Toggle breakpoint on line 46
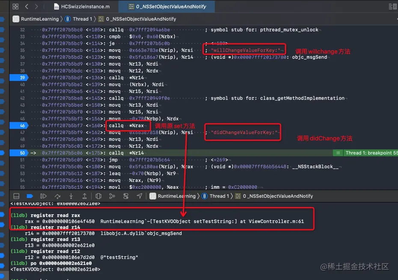The width and height of the screenshot is (398, 280). point(19,125)
